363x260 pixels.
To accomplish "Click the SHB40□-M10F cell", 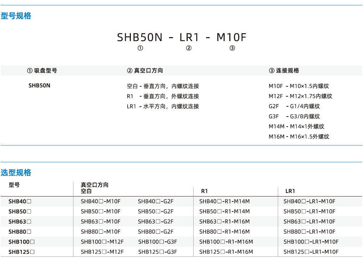I will (101, 202).
